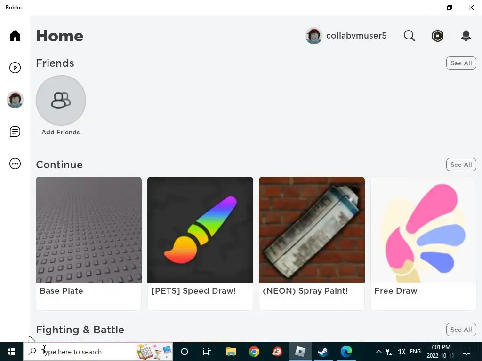Click the profile avatar next to collabvmuser5
This screenshot has height=361, width=482.
pos(313,36)
